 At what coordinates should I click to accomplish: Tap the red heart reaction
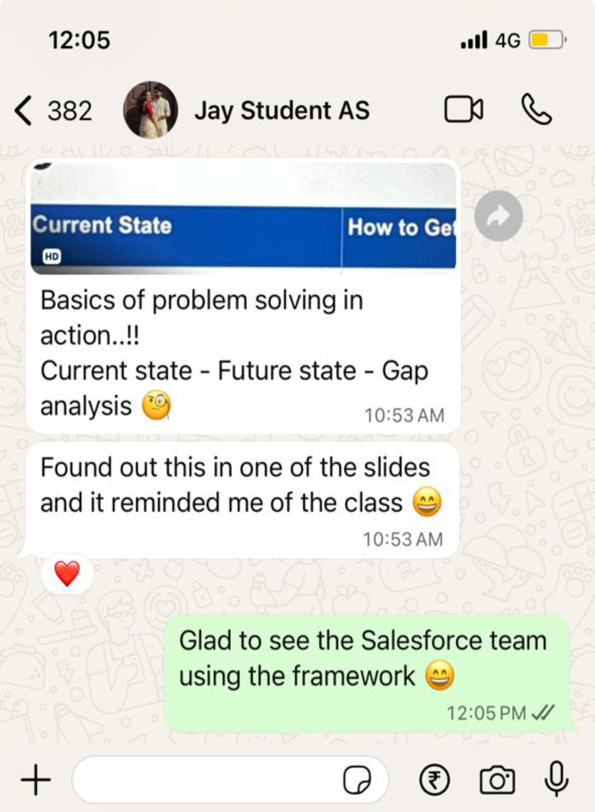[x=67, y=573]
